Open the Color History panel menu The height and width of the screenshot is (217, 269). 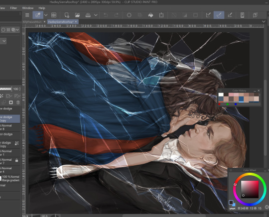pyautogui.click(x=221, y=91)
